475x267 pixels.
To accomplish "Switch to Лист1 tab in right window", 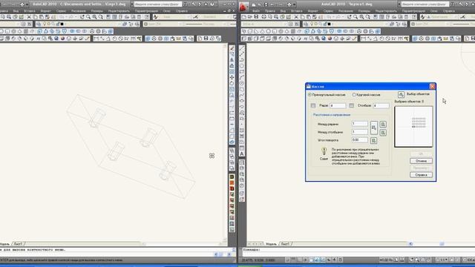I will (285, 244).
